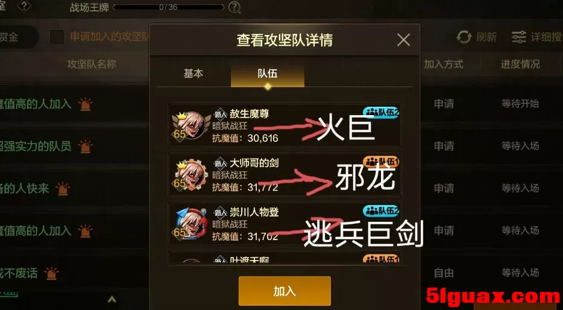
Task: Click the refresh 刷新 icon
Action: click(x=464, y=37)
